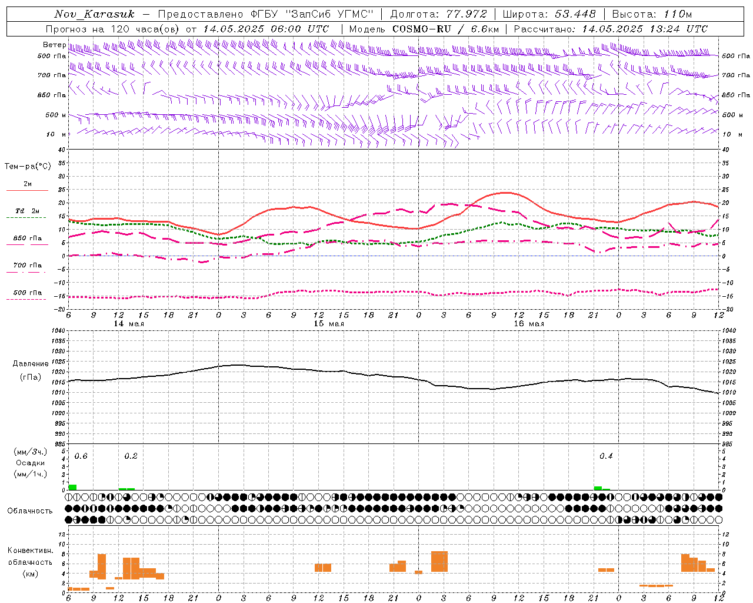Click the 16 мая date label

point(529,324)
